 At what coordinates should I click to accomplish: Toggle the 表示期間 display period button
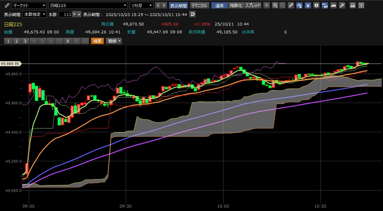click(178, 5)
